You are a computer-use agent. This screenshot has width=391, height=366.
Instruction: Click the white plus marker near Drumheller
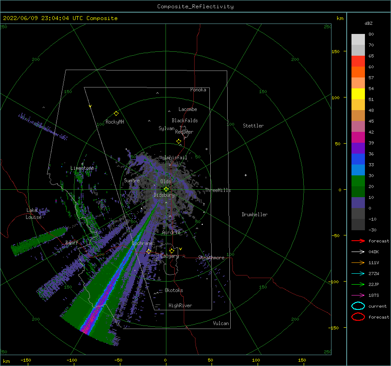point(245,175)
